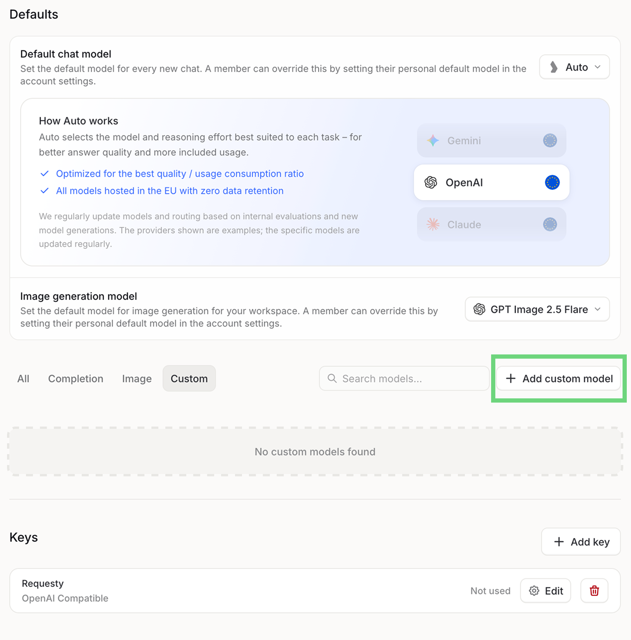The width and height of the screenshot is (631, 640).
Task: Click the EU flag badge beside Gemini
Action: (x=550, y=141)
